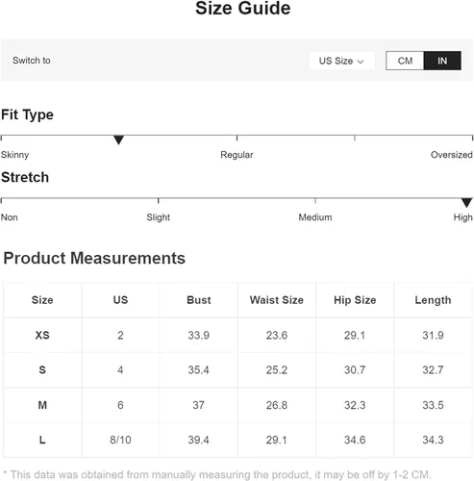Click the Medium stretch label

pyautogui.click(x=315, y=217)
